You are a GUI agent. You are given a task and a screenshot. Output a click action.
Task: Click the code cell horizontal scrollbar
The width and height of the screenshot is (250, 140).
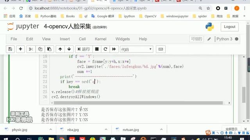(138, 103)
